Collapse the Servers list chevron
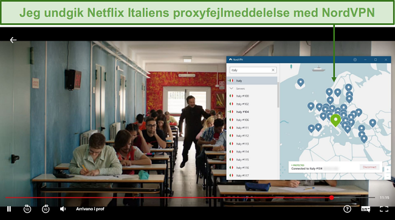This screenshot has height=220, width=395. pos(232,89)
